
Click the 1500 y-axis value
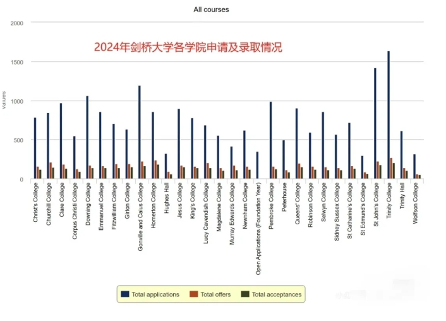(x=17, y=63)
